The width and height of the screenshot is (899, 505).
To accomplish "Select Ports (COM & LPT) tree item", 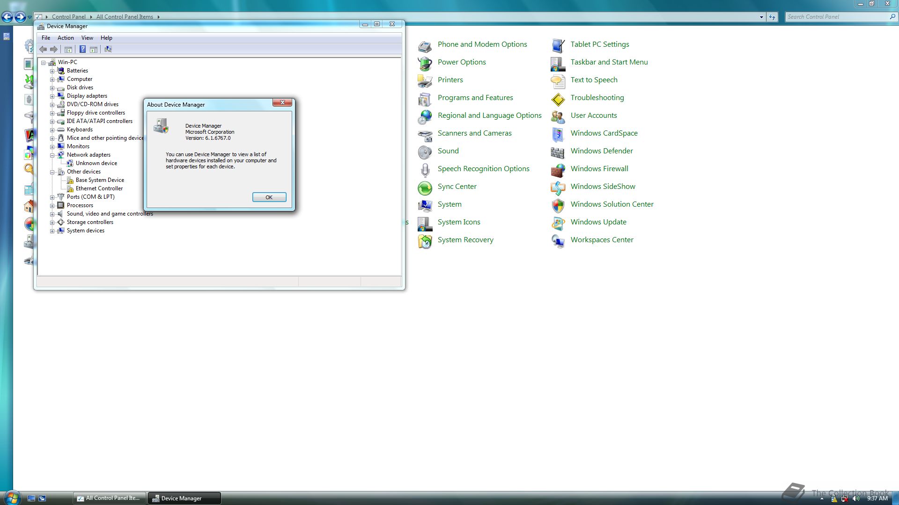I will tap(90, 197).
